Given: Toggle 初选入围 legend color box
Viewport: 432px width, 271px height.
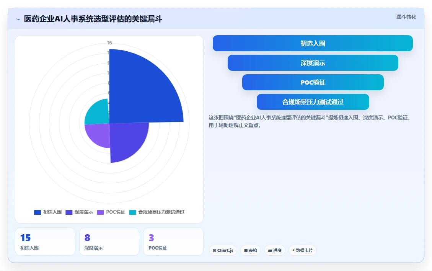Looking at the screenshot, I should (x=37, y=212).
